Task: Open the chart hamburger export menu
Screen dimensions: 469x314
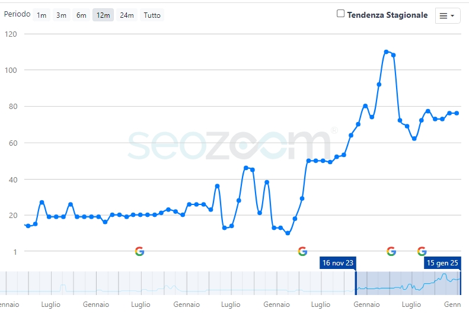Action: click(x=448, y=16)
